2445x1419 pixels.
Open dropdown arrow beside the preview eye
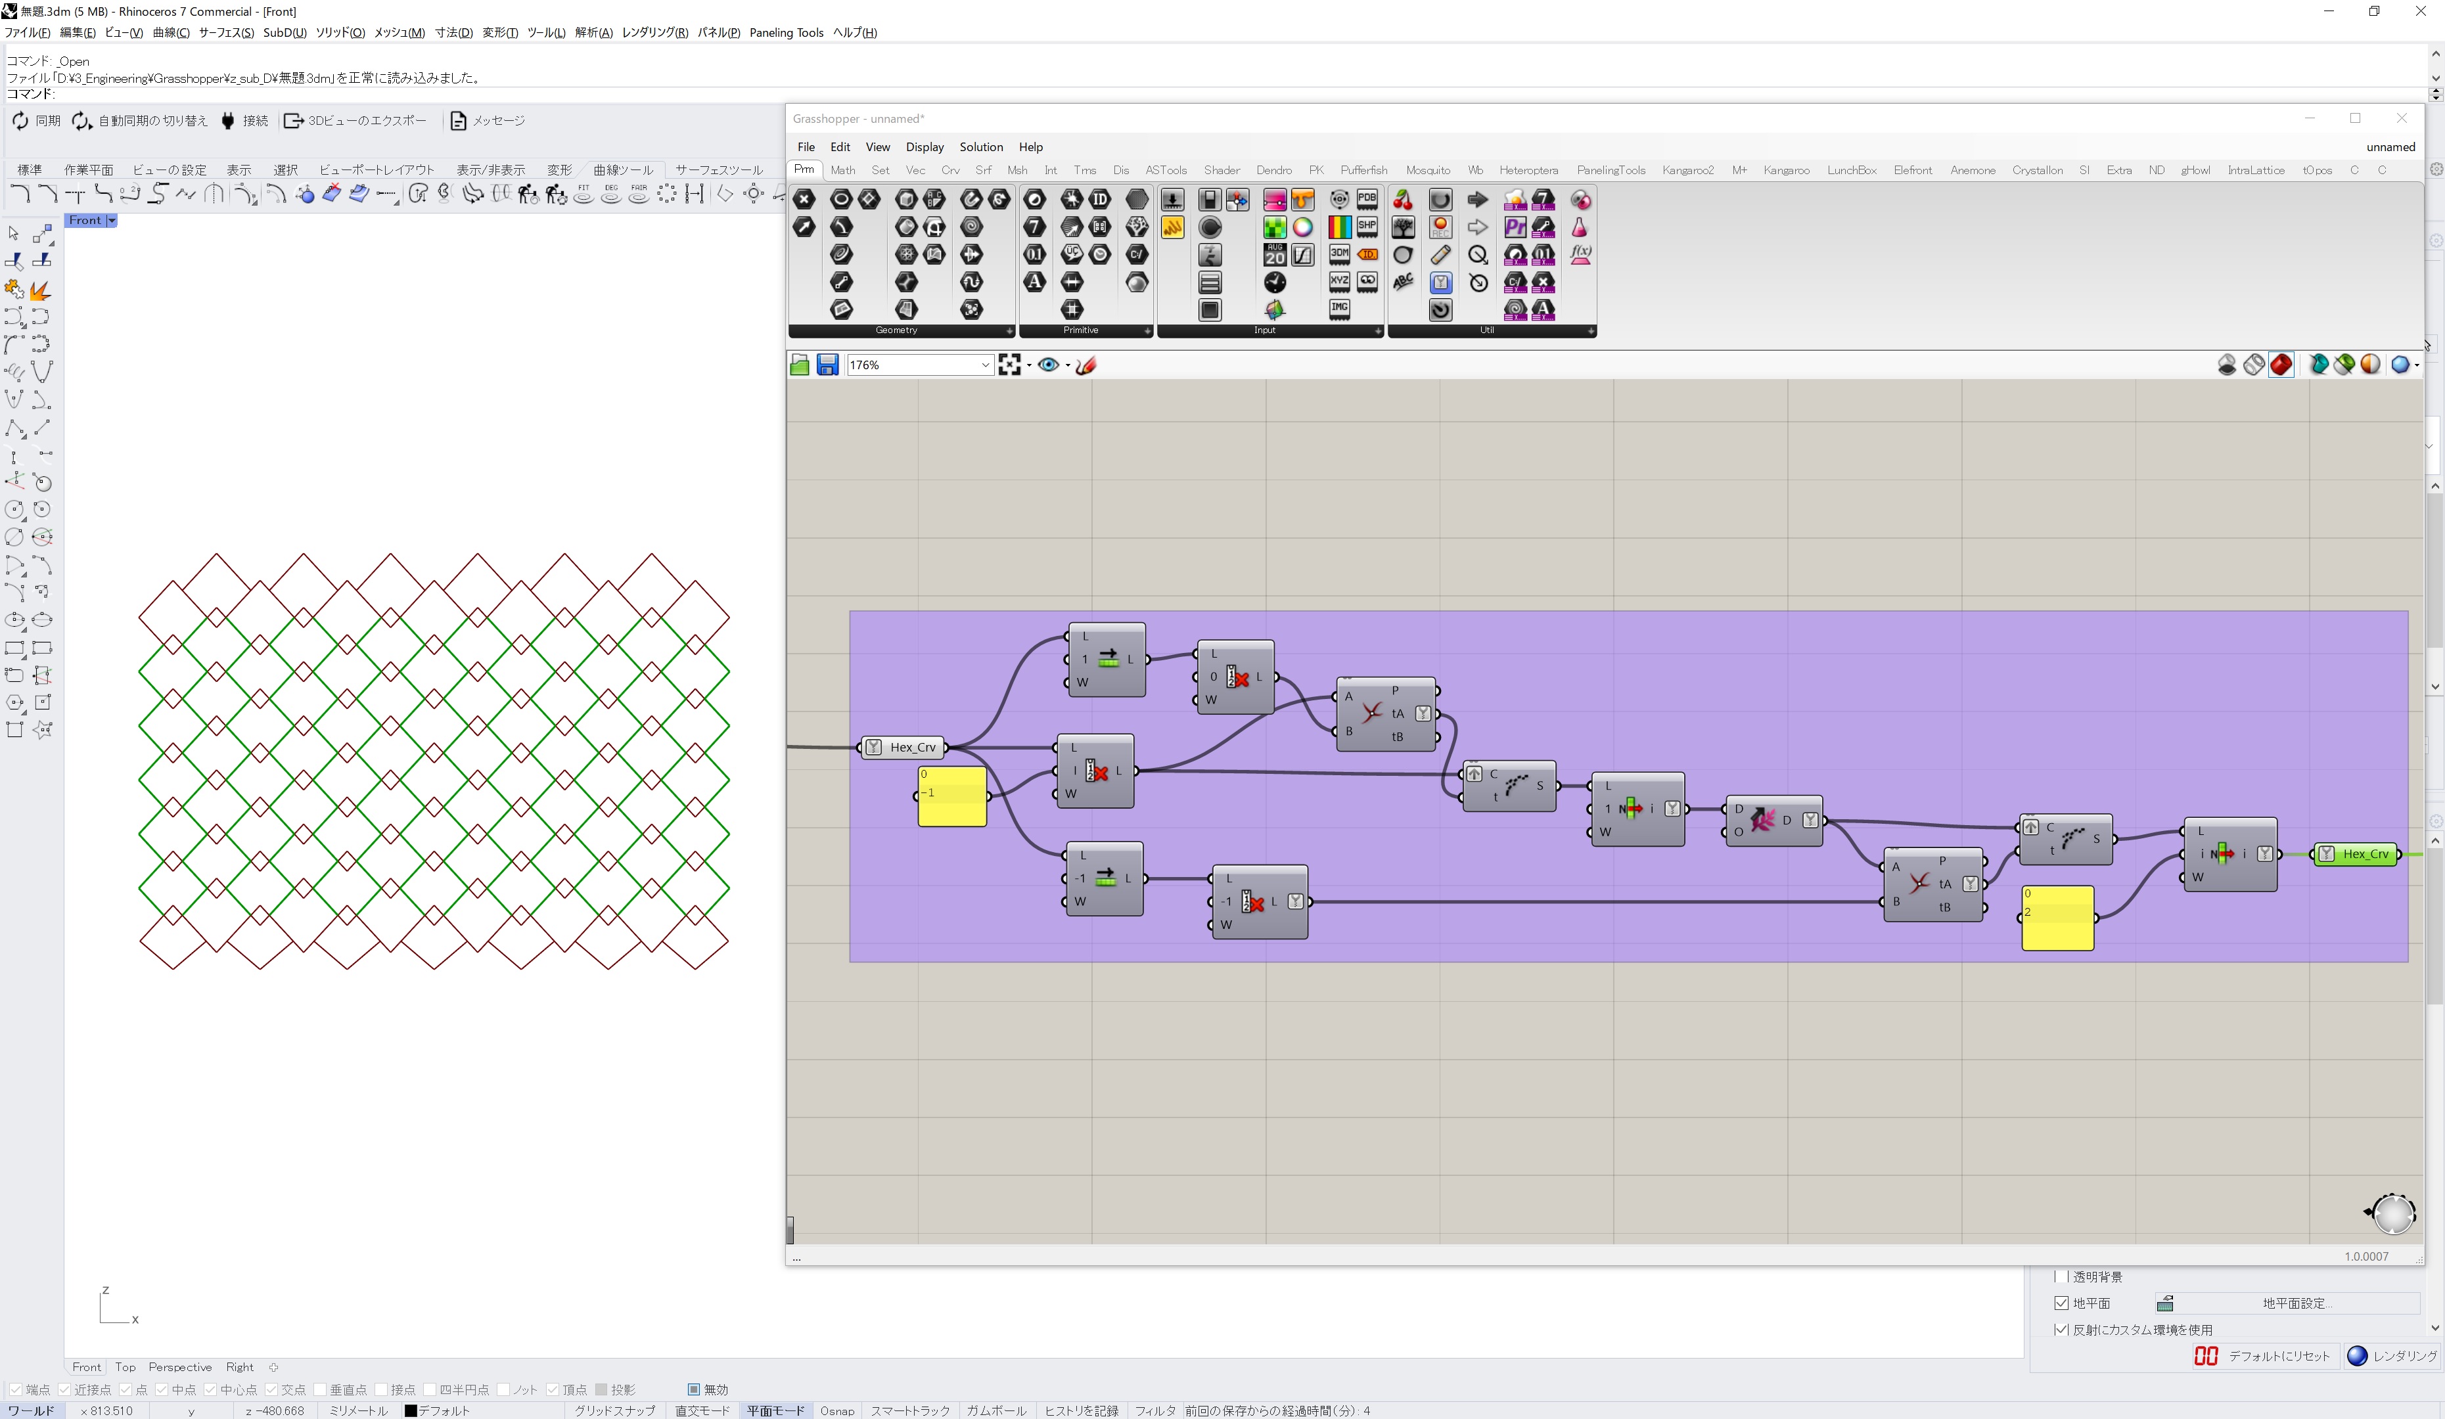1067,366
